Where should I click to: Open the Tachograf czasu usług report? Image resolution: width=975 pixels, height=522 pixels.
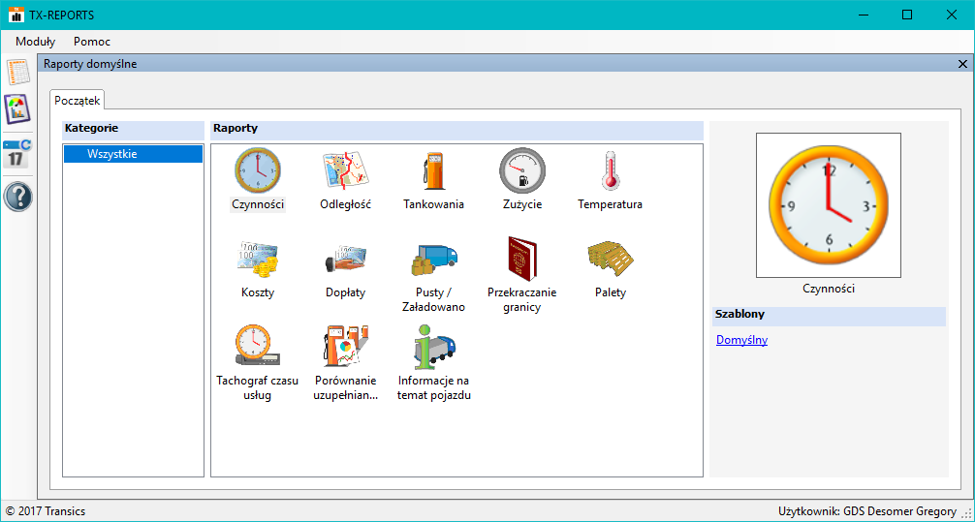(x=257, y=348)
